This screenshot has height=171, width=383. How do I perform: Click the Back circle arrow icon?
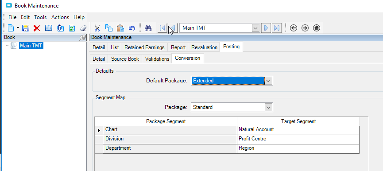pos(294,28)
